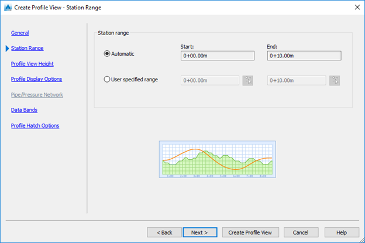The image size is (365, 243).
Task: Click the user specified start station field
Action: click(210, 80)
